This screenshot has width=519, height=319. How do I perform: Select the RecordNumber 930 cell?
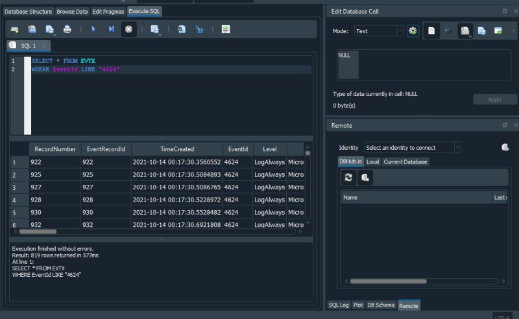pos(55,213)
